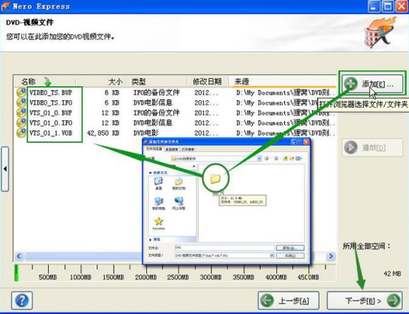Screen dimensions: 409x314
Task: Click the green plus 添加 icon
Action: click(x=351, y=84)
